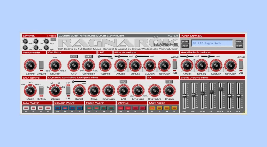Toggle the Legato switch
267x147 pixels.
tap(41, 65)
